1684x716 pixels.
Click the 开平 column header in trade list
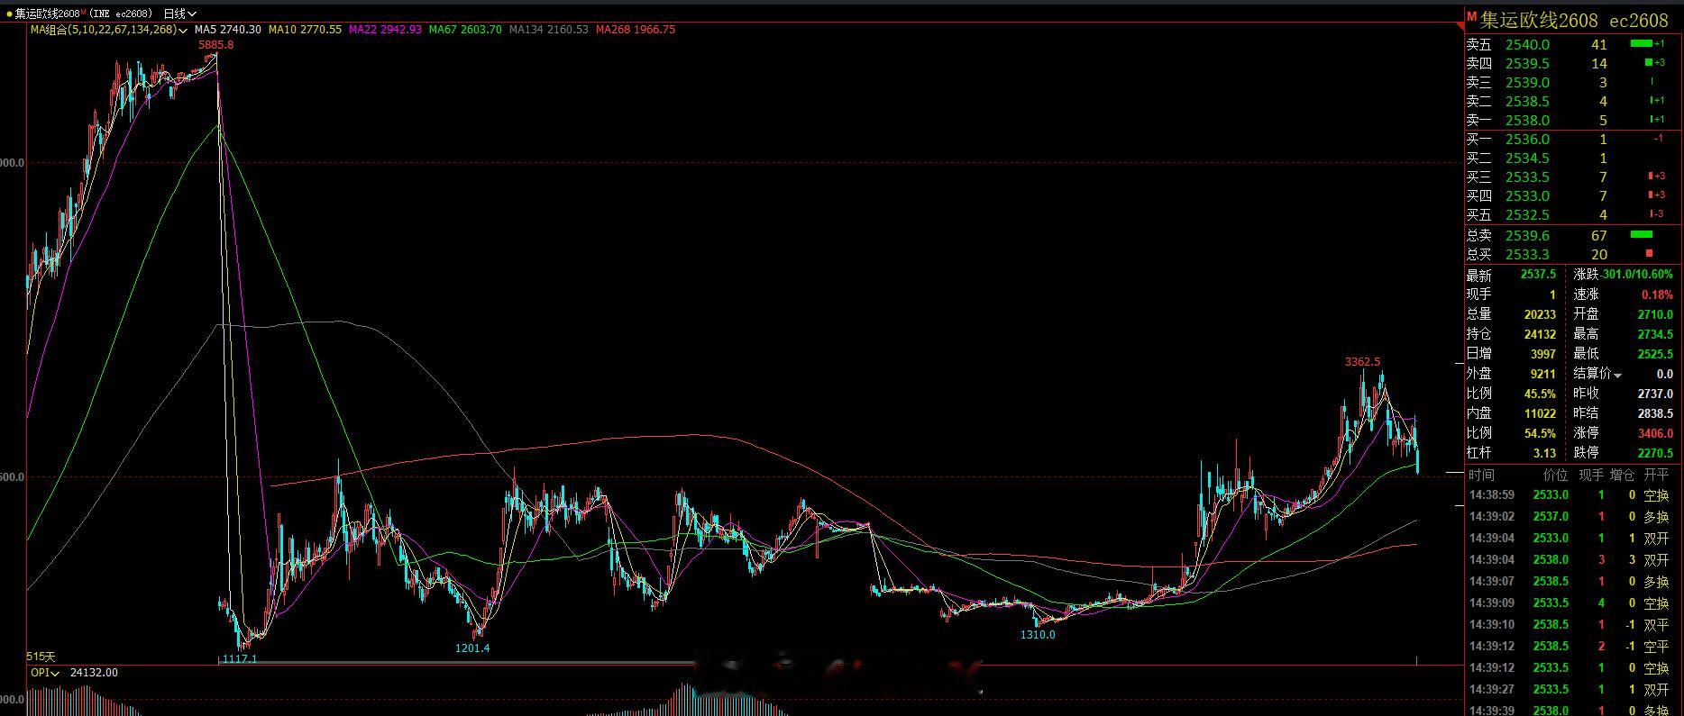(x=1656, y=475)
